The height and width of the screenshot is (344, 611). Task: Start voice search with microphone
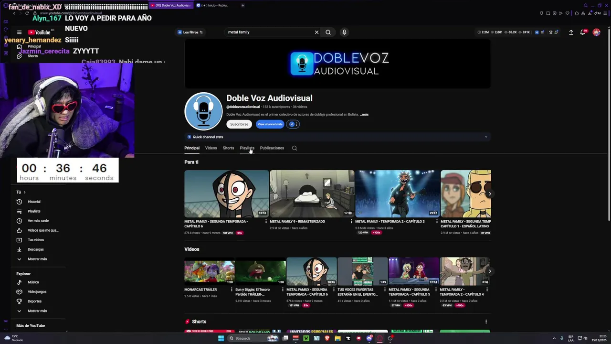pyautogui.click(x=344, y=32)
